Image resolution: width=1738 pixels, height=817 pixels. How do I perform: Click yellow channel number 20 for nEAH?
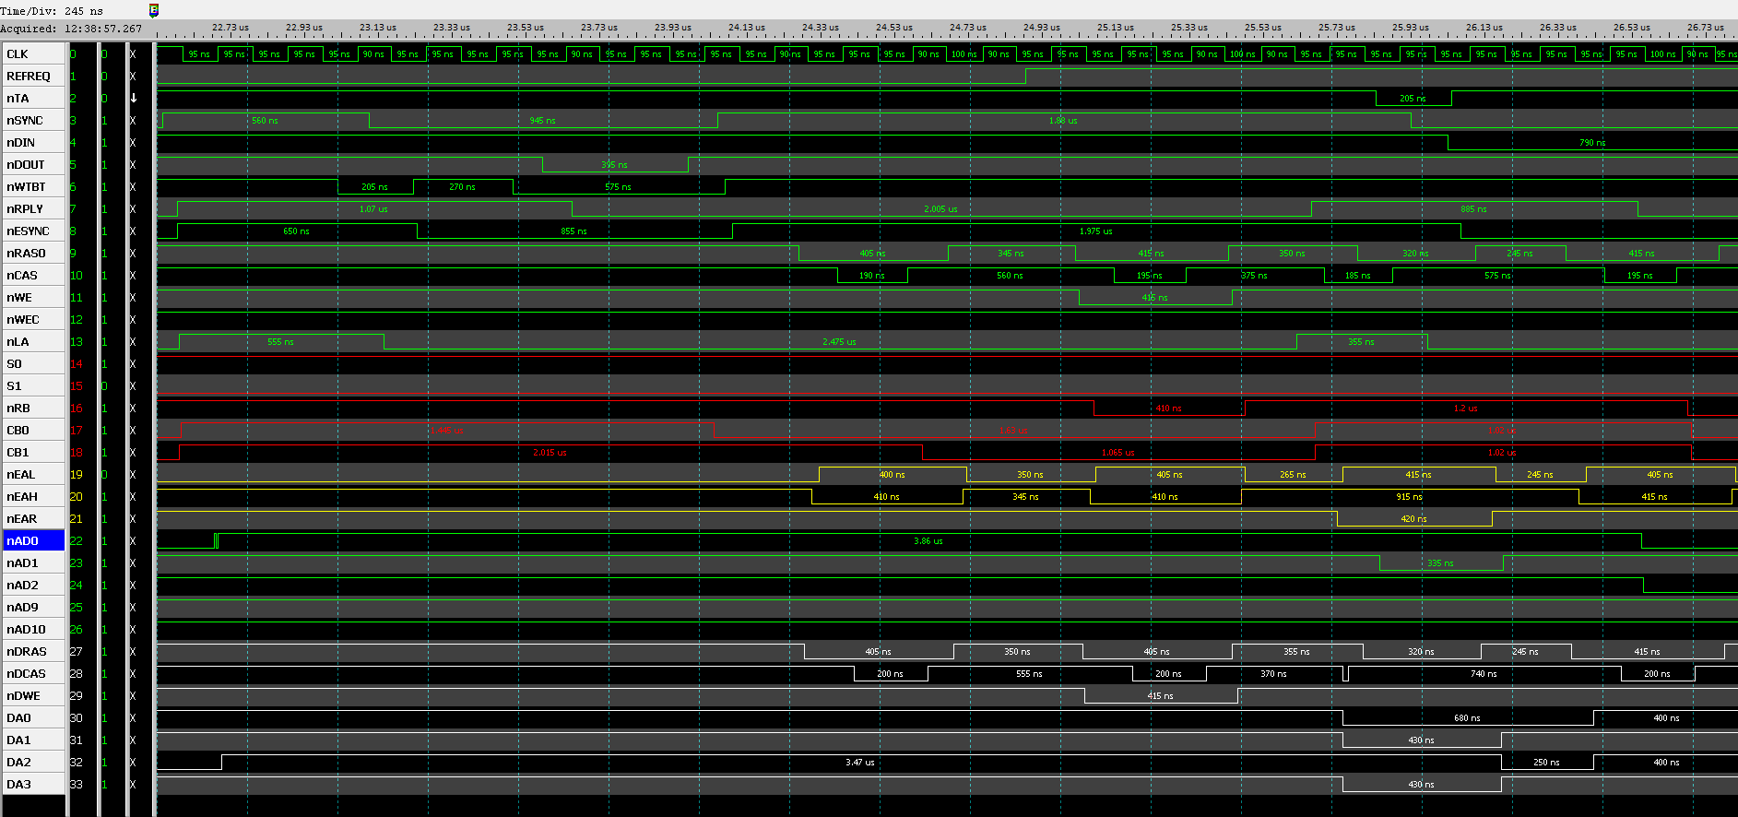pos(77,497)
